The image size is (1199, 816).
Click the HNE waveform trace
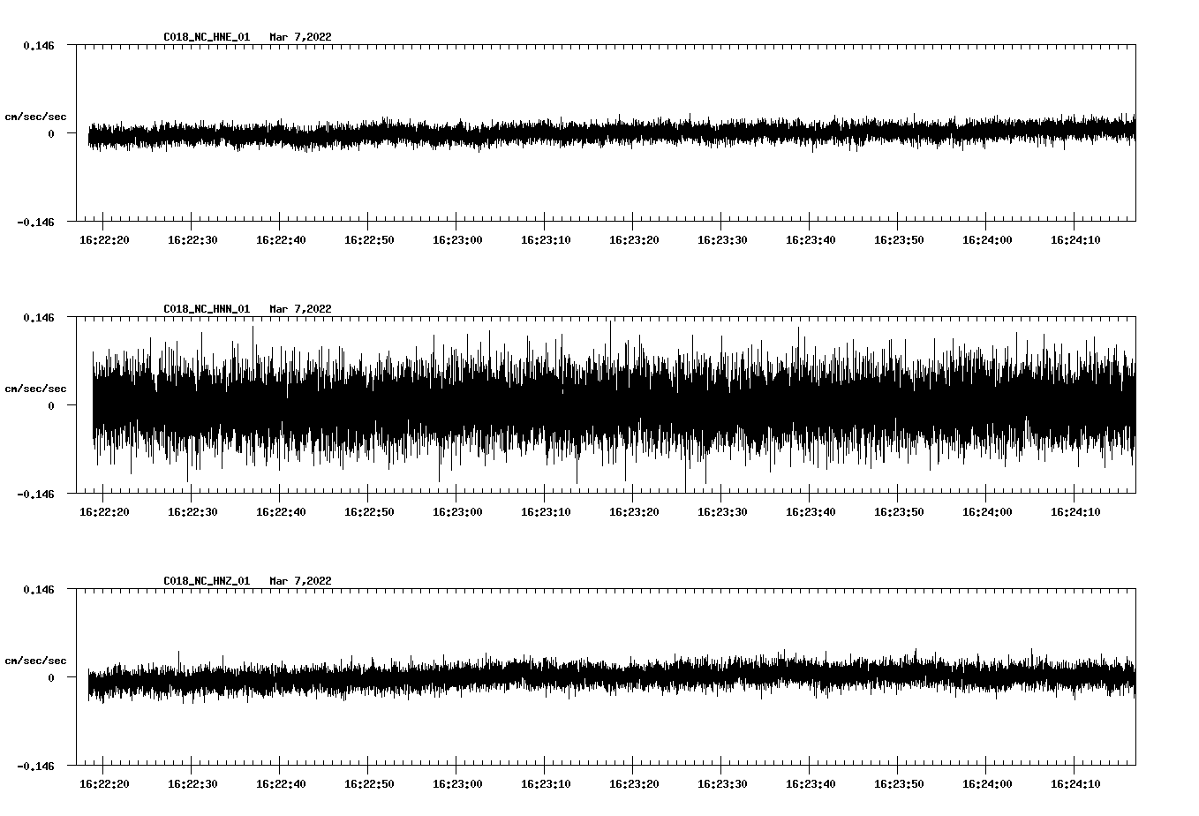point(612,133)
